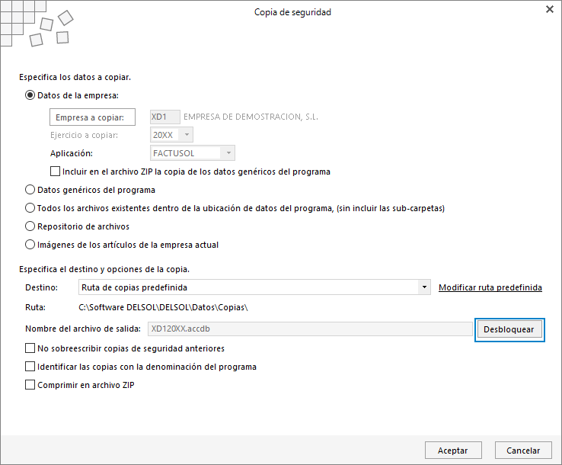Viewport: 562px width, 465px height.
Task: Select 'Repositorio de archivos' radio option
Action: [x=30, y=226]
